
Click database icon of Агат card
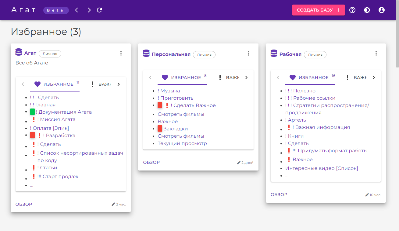pos(19,53)
